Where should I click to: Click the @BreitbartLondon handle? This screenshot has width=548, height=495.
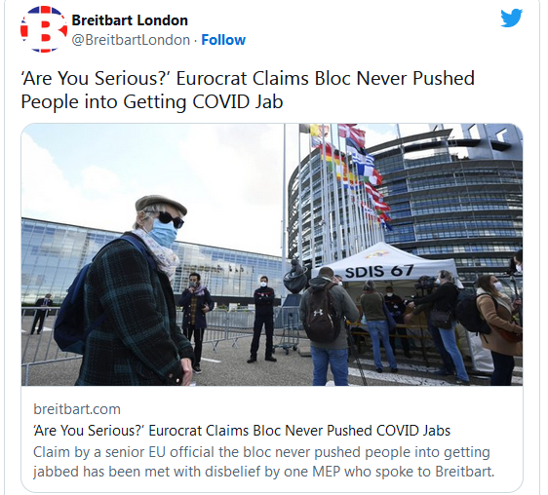131,40
